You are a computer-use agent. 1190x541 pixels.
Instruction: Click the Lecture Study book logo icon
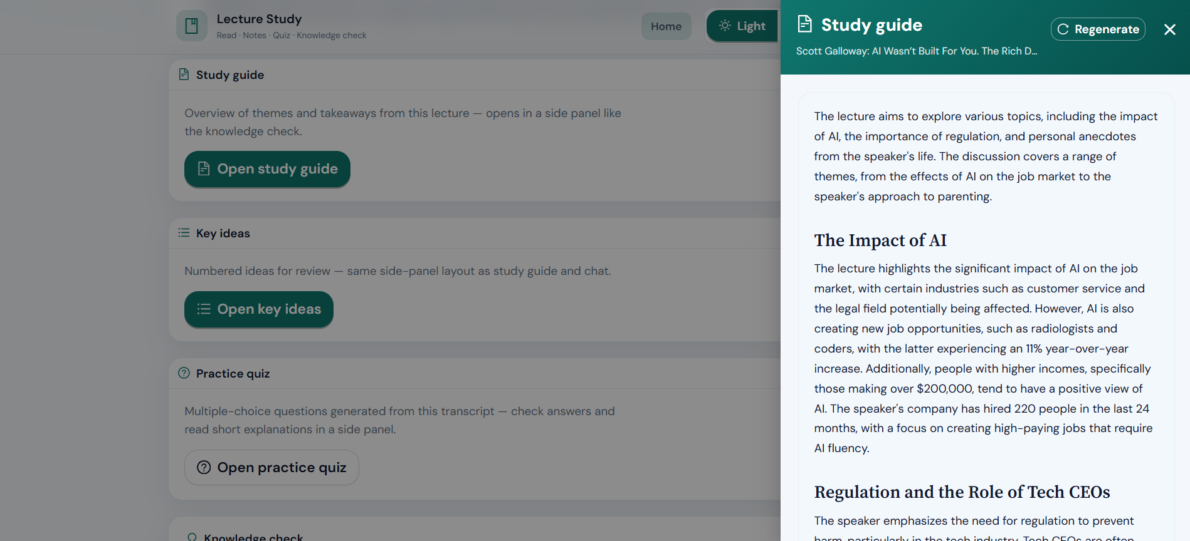pyautogui.click(x=192, y=26)
